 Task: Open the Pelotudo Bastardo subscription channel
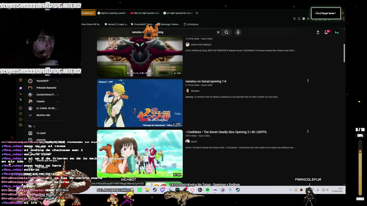(x=43, y=88)
